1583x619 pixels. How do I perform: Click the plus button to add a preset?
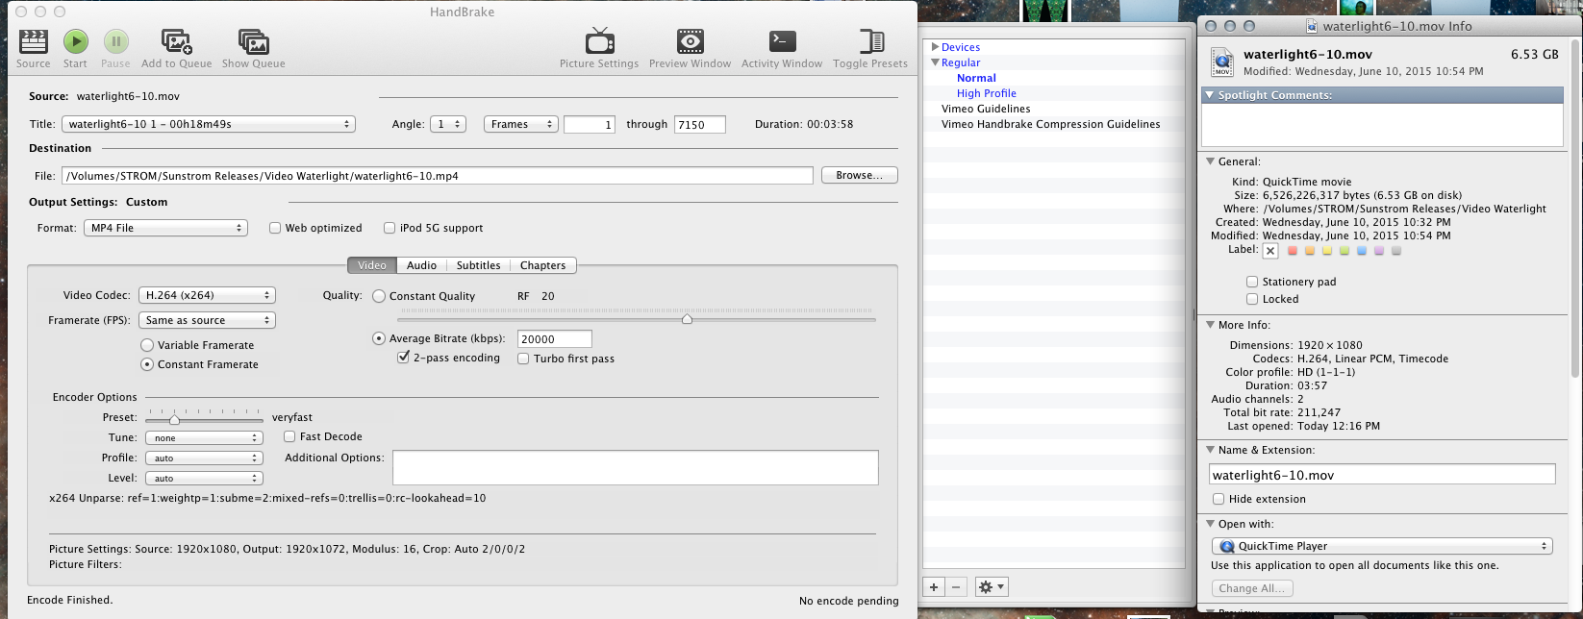coord(934,586)
